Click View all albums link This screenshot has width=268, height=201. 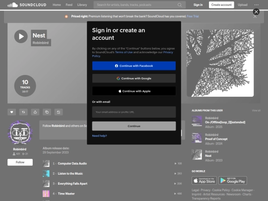pyautogui.click(x=256, y=111)
